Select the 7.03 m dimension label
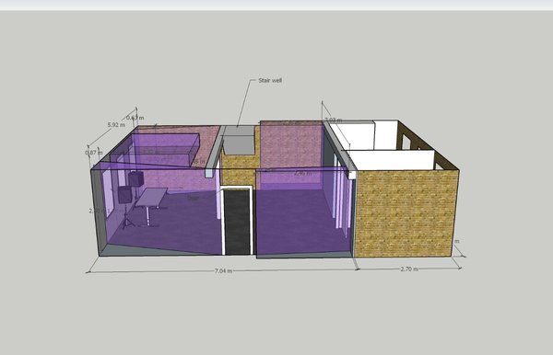Viewport: 553px width, 355px height. coord(333,120)
